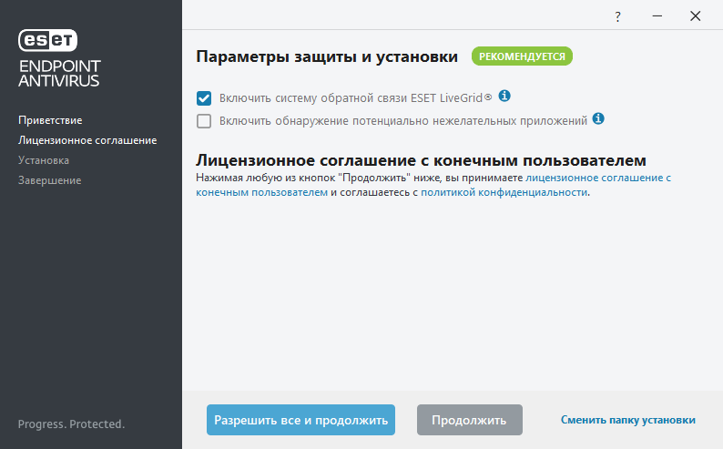This screenshot has width=723, height=449.
Task: Click the ESET logo in the sidebar
Action: pos(48,40)
